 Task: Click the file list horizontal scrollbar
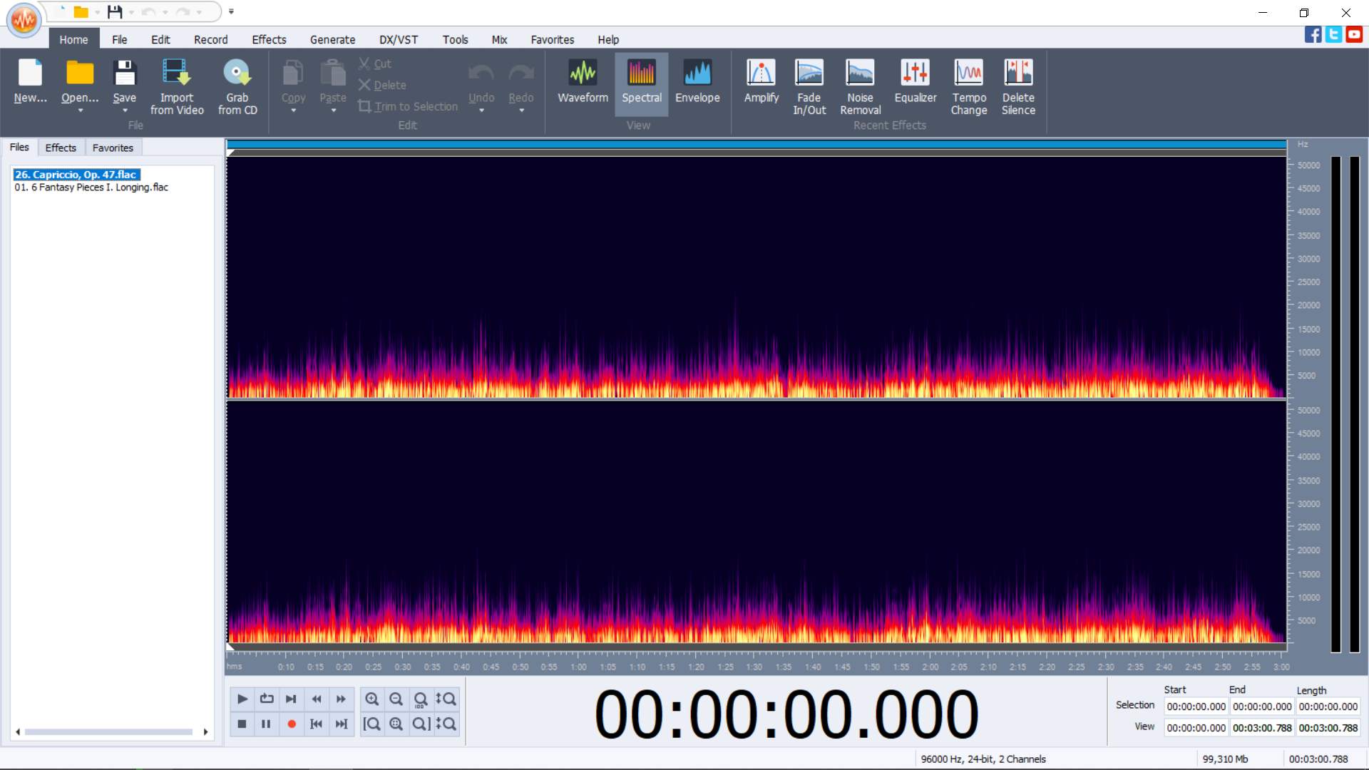pyautogui.click(x=108, y=732)
